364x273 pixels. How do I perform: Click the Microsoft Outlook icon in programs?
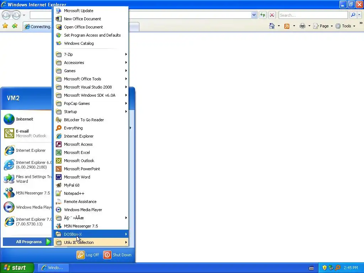click(x=59, y=161)
